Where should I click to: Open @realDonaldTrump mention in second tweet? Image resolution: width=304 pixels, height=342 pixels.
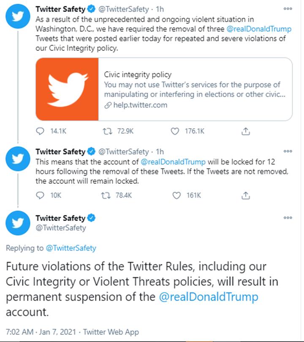click(173, 162)
